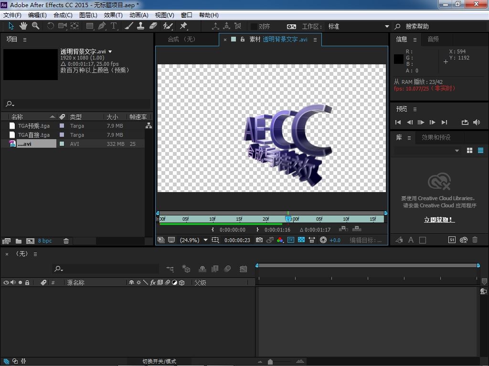The image size is (489, 366).
Task: Play the preview
Action: click(421, 122)
